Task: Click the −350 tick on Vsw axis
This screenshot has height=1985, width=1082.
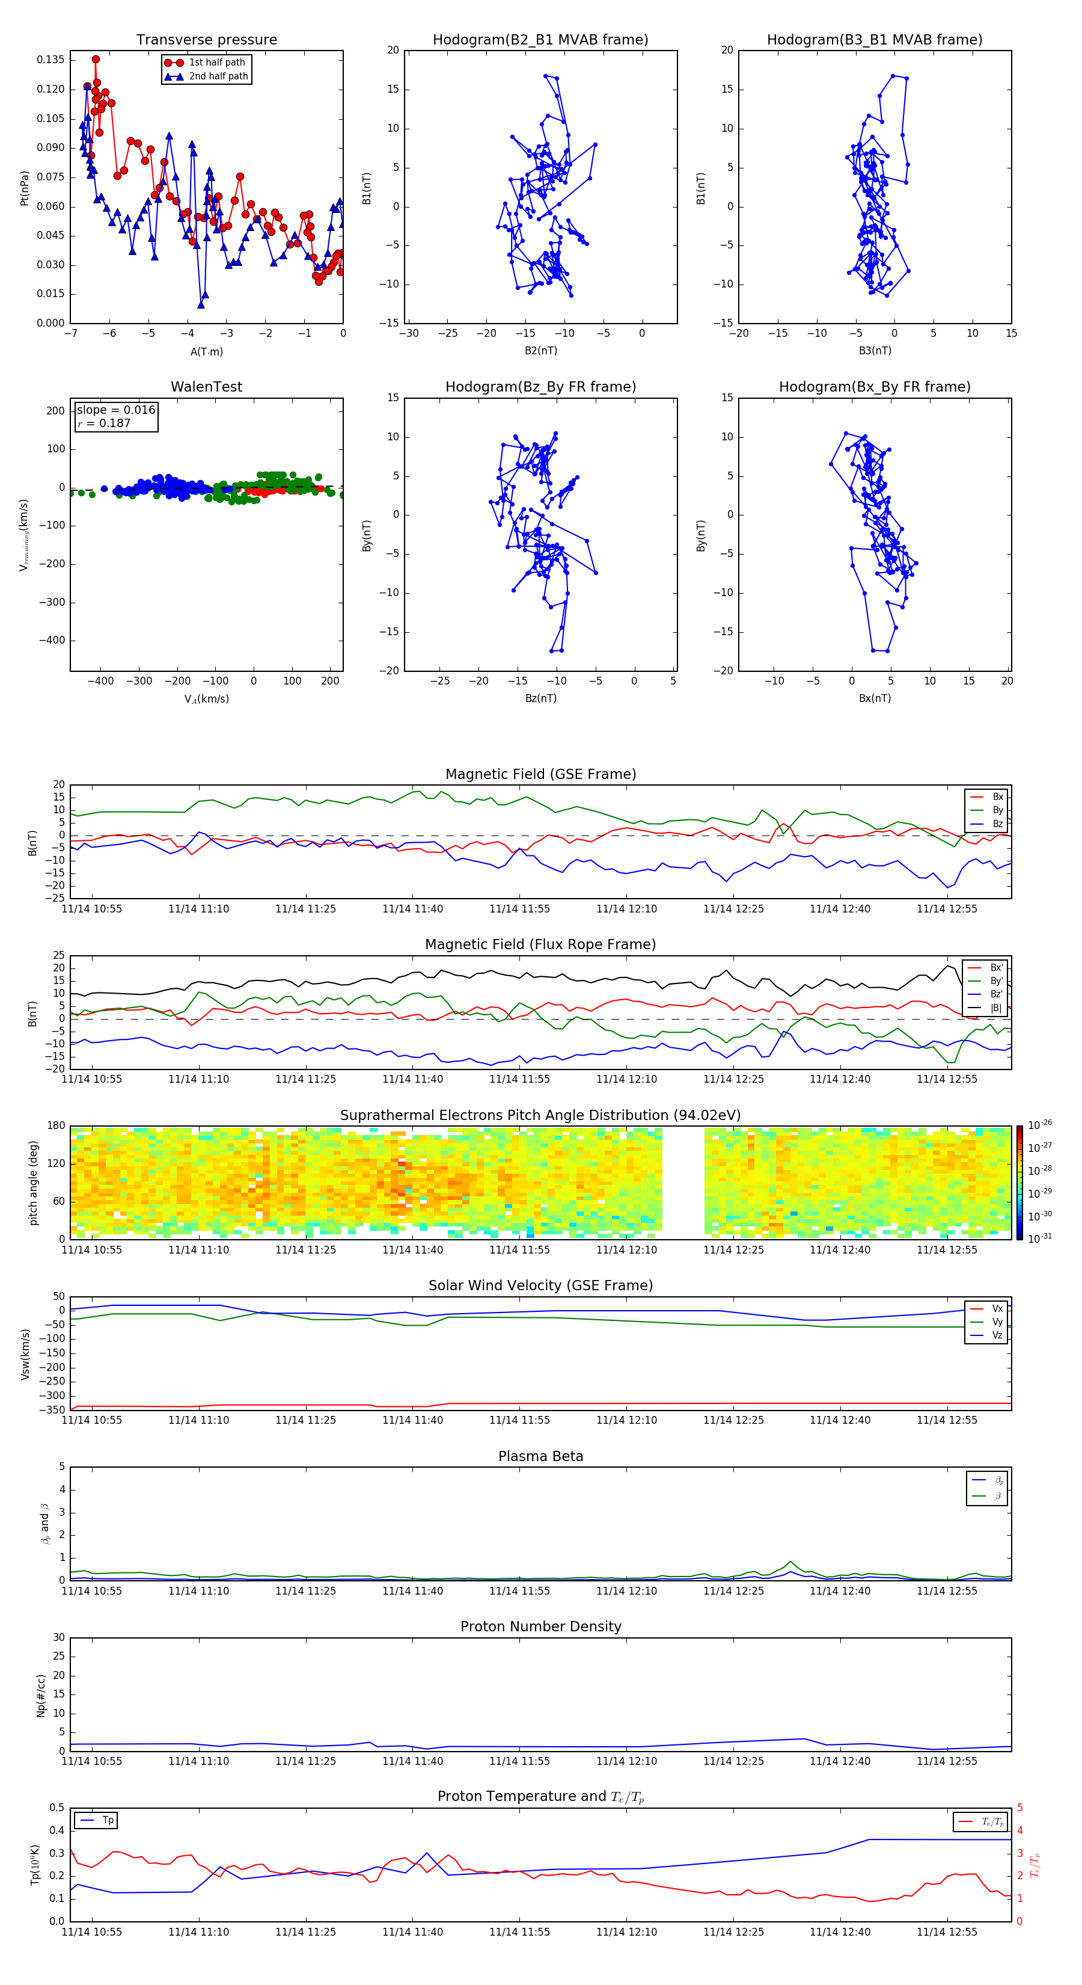Action: (x=52, y=1410)
